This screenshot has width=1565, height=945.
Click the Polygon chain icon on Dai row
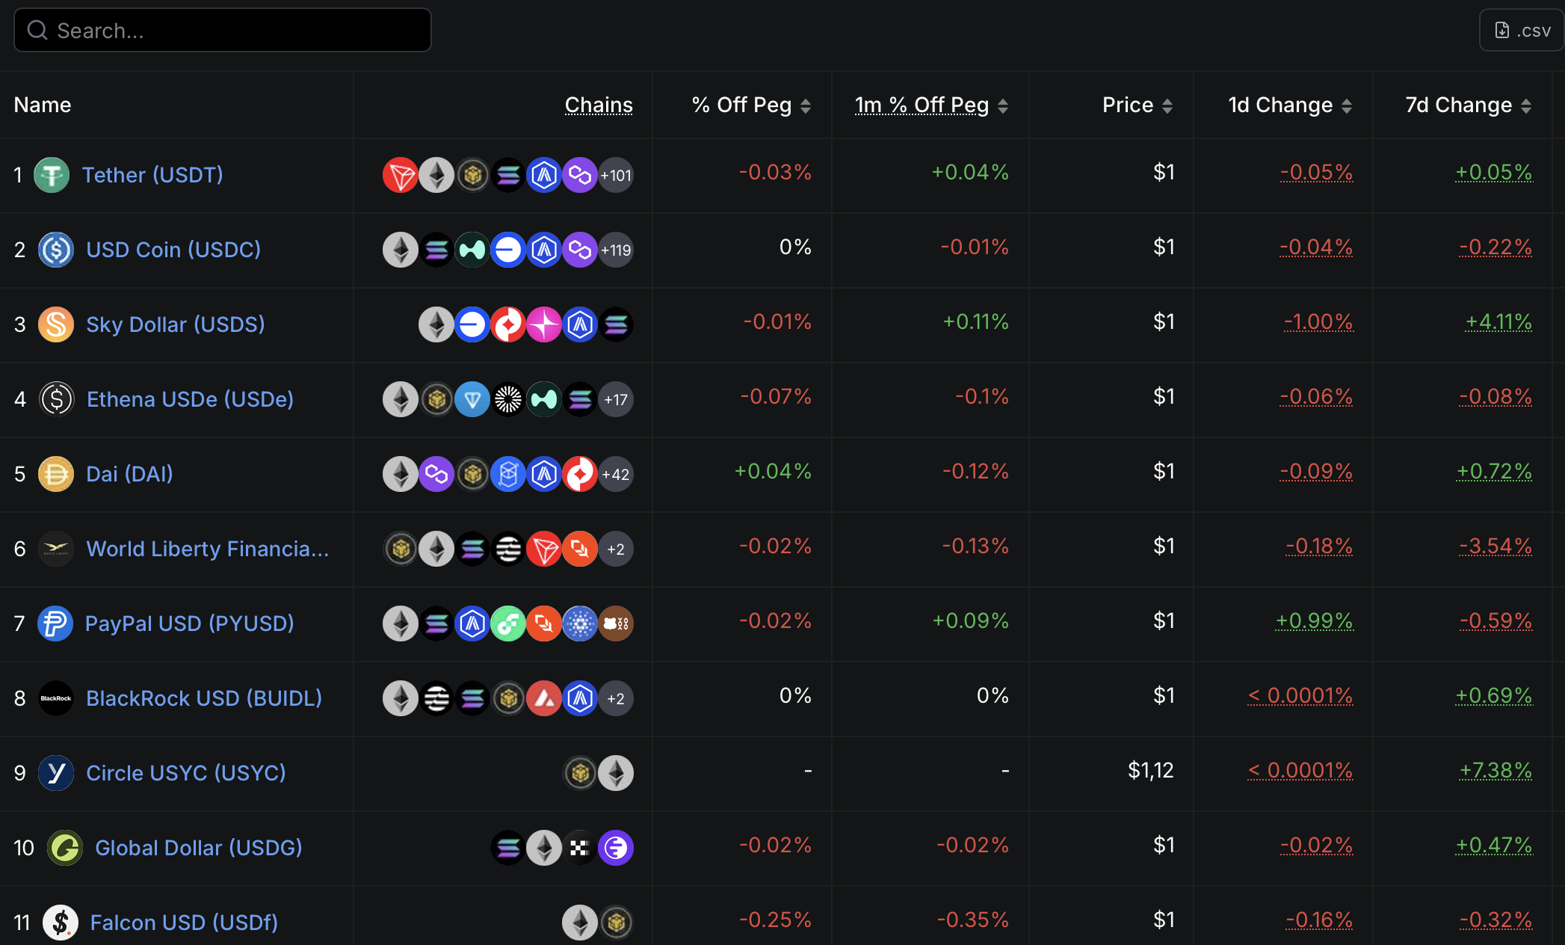436,473
